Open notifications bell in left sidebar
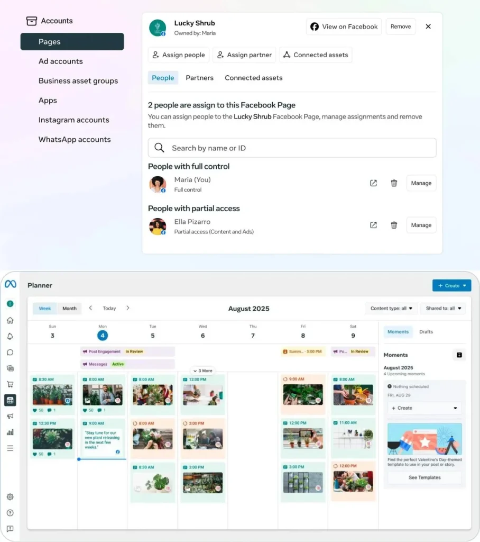 tap(10, 336)
